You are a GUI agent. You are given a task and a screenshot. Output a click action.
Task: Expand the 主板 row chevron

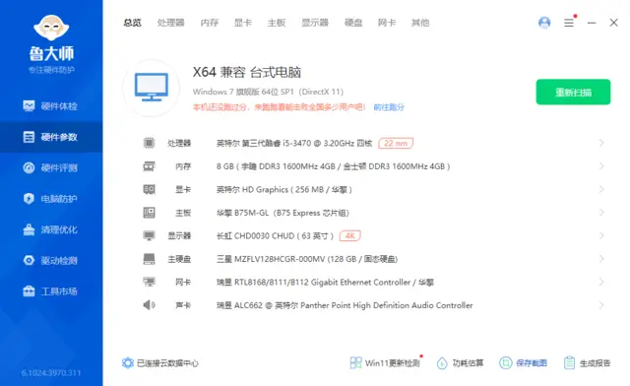tap(601, 213)
